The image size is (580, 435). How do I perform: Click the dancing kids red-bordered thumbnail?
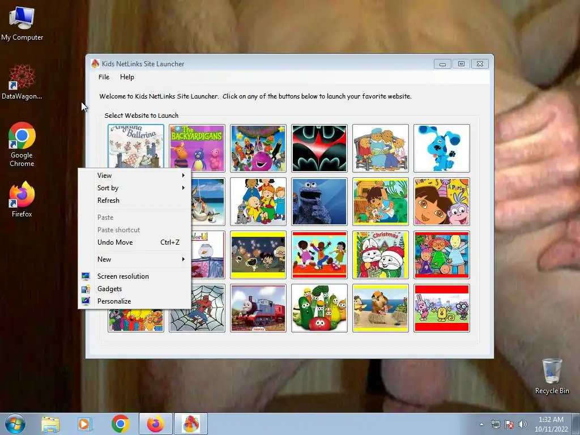click(x=319, y=255)
